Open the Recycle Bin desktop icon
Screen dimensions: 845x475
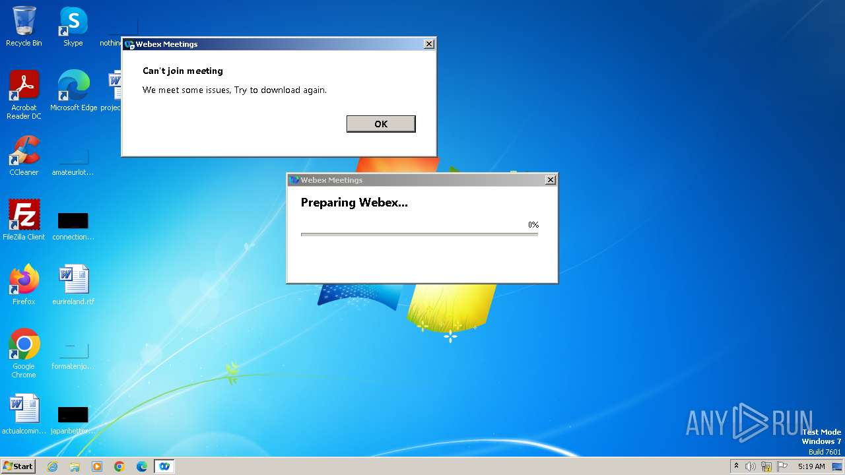click(x=24, y=26)
